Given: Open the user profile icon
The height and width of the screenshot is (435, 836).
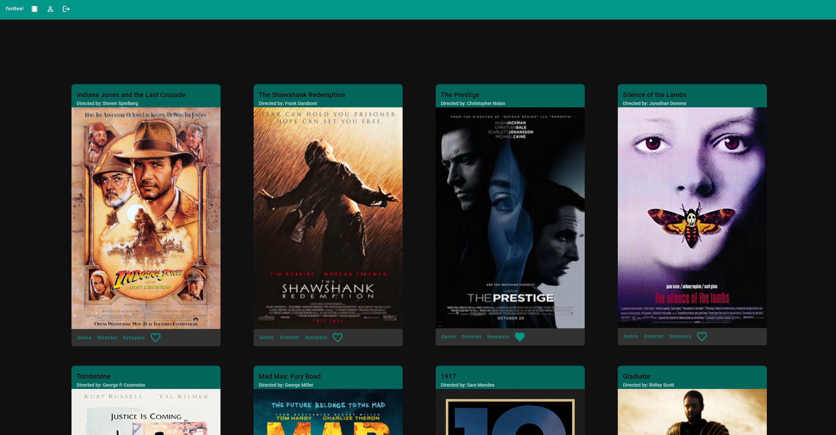Looking at the screenshot, I should click(50, 9).
